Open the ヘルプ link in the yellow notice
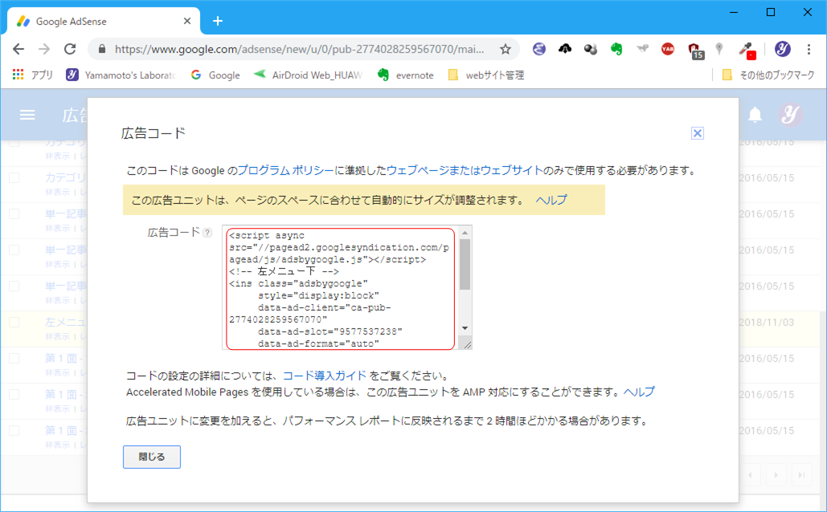 (x=551, y=200)
